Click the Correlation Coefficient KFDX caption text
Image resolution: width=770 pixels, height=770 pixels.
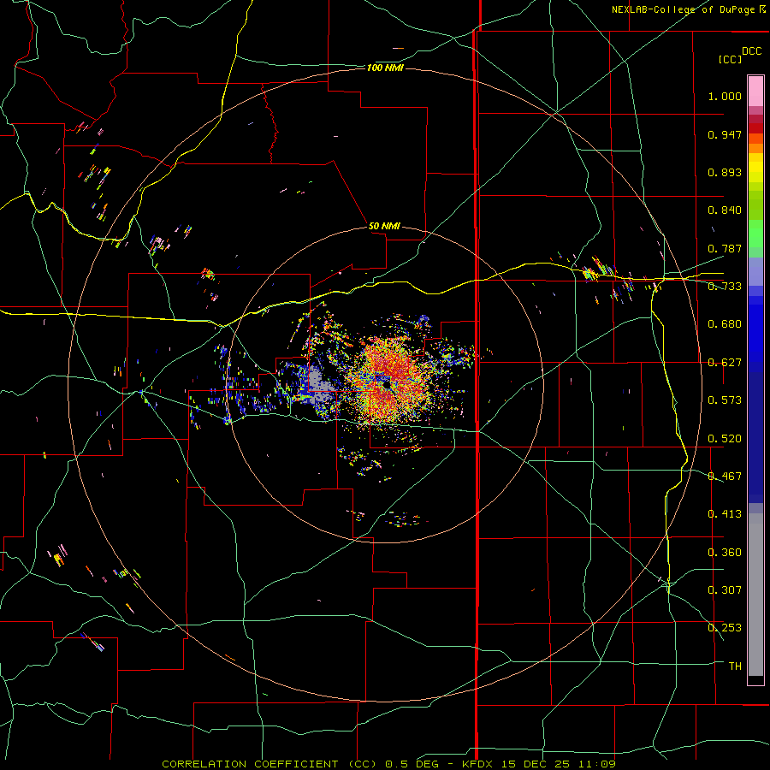click(x=389, y=764)
